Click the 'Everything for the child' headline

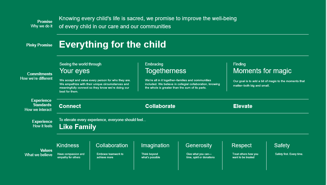pyautogui.click(x=112, y=45)
